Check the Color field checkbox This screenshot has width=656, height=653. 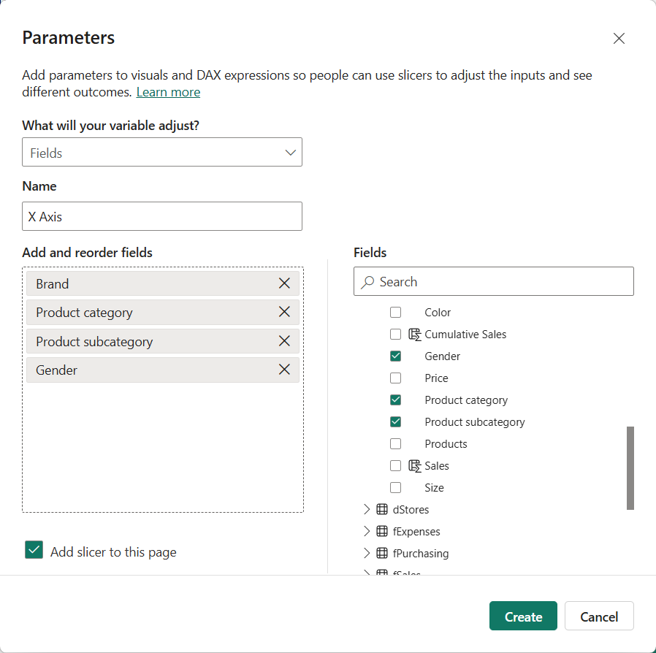pos(395,313)
